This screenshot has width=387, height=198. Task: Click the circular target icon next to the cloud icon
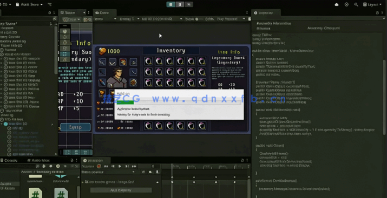(346, 4)
